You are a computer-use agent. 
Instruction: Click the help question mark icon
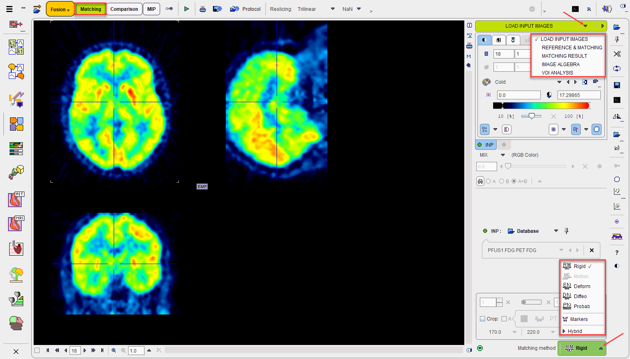[x=617, y=252]
